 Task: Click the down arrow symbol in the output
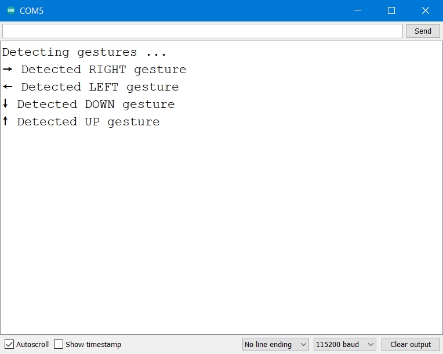tap(5, 104)
